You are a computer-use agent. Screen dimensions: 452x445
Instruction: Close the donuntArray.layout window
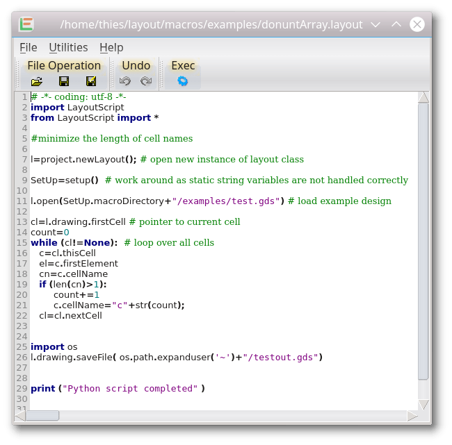417,24
